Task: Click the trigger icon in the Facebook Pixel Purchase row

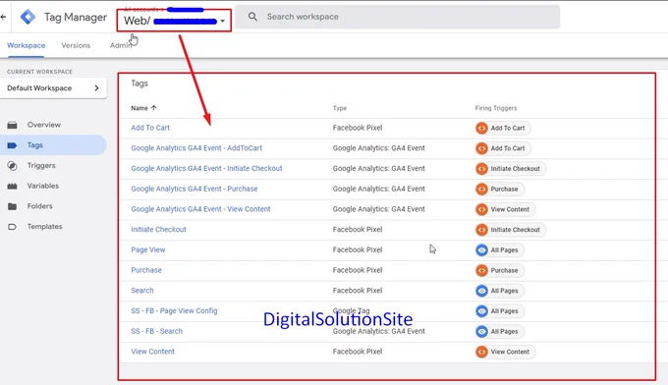Action: pos(481,270)
